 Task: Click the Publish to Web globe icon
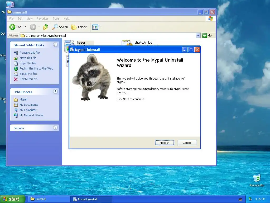[x=16, y=69]
